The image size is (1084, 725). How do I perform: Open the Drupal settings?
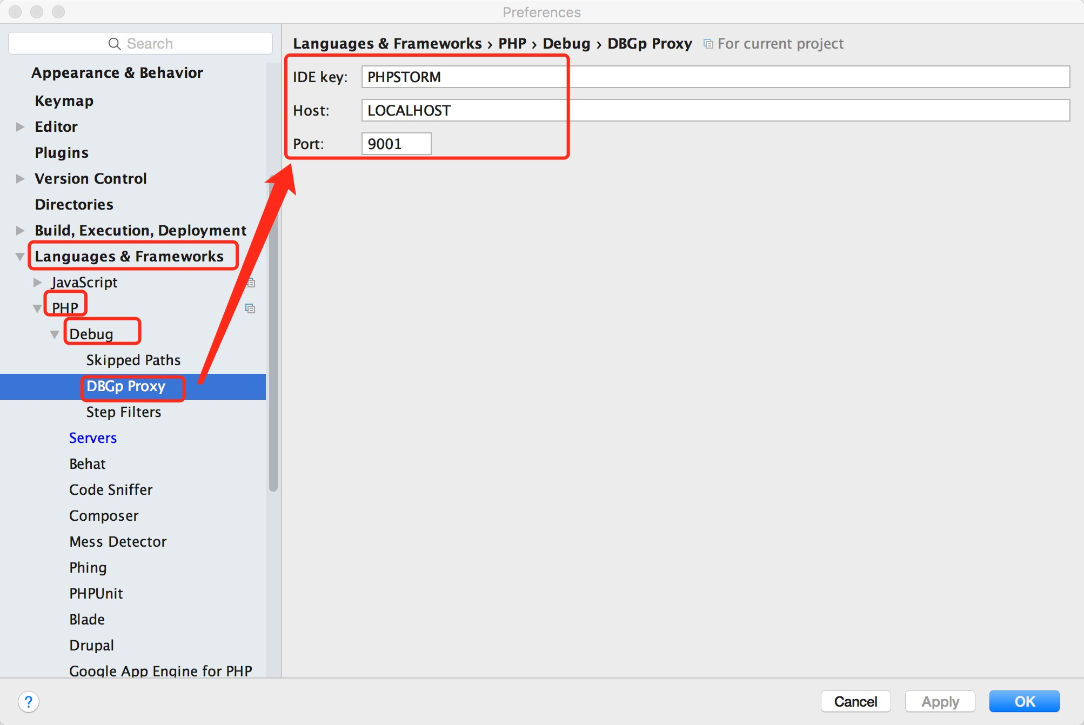pos(91,646)
